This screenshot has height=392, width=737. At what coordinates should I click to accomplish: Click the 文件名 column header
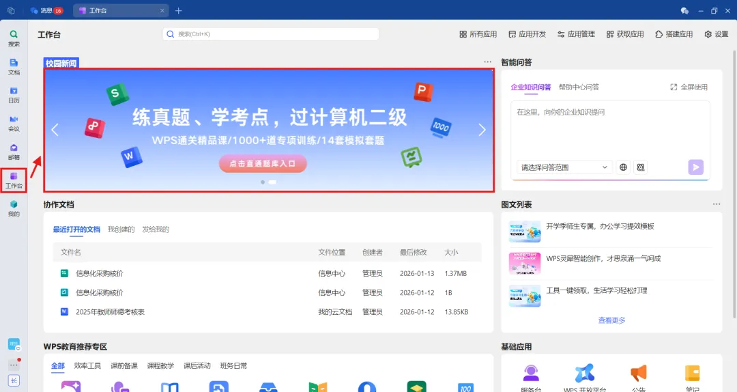click(x=71, y=252)
